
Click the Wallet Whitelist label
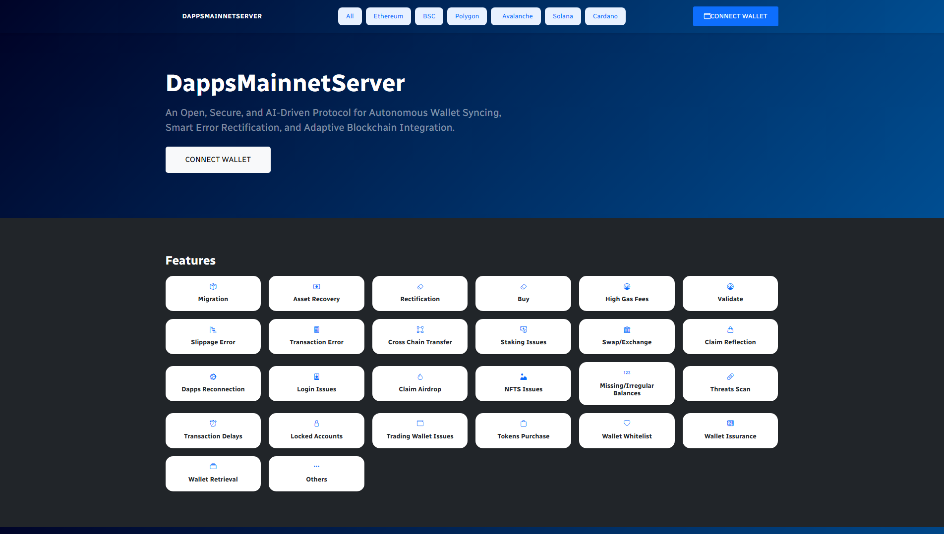(627, 436)
